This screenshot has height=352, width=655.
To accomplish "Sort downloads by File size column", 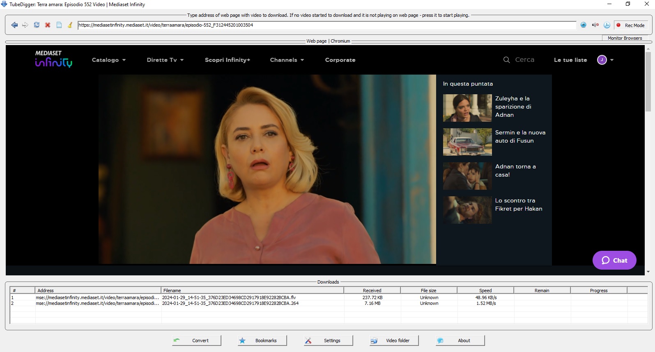I will pos(429,291).
